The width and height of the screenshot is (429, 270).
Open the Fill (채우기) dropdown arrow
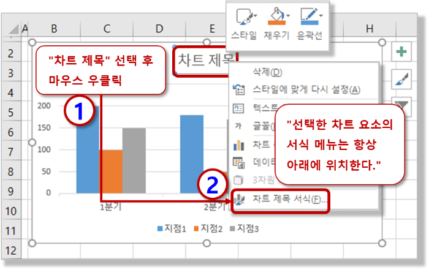(288, 15)
